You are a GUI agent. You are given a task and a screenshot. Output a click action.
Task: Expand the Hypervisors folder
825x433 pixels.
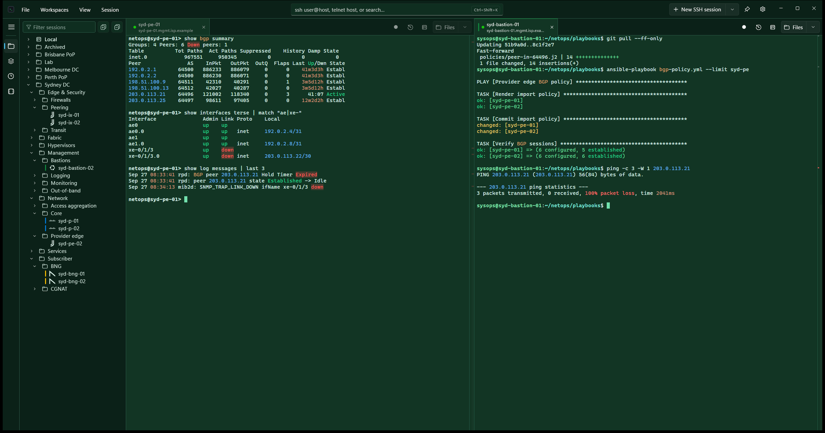click(x=31, y=145)
